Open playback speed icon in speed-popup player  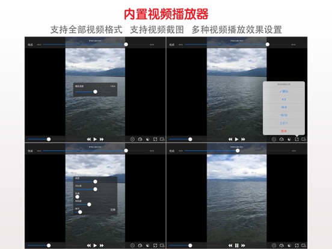(x=140, y=140)
